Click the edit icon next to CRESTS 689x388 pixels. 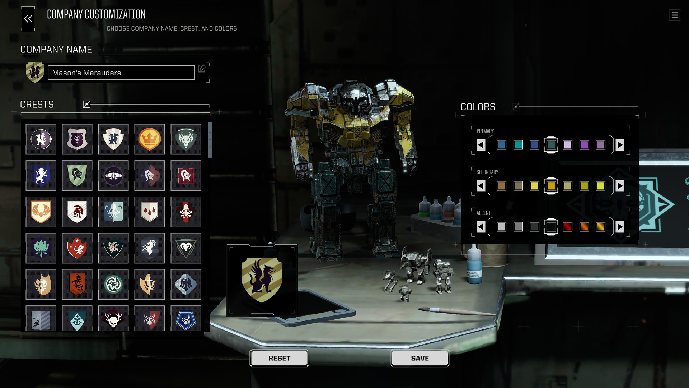[86, 104]
